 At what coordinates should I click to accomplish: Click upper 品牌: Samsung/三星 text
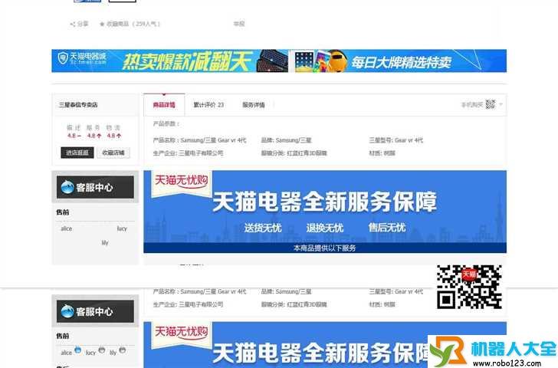pyautogui.click(x=286, y=140)
